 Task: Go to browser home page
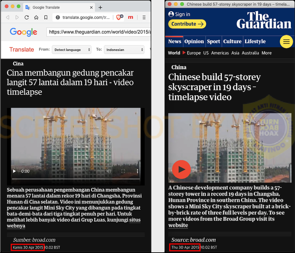(x=36, y=17)
